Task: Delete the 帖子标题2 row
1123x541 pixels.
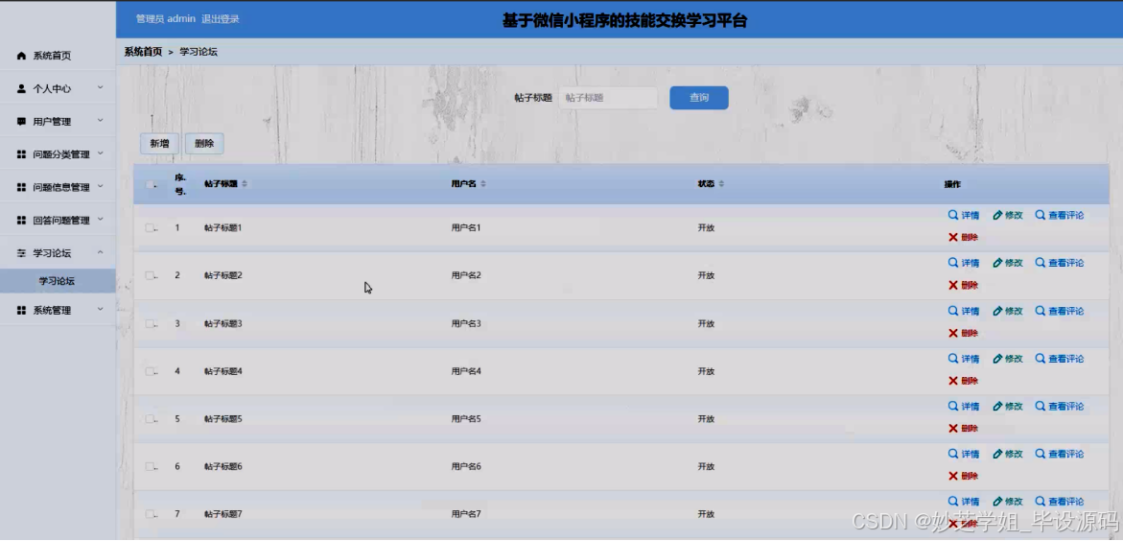Action: [963, 285]
